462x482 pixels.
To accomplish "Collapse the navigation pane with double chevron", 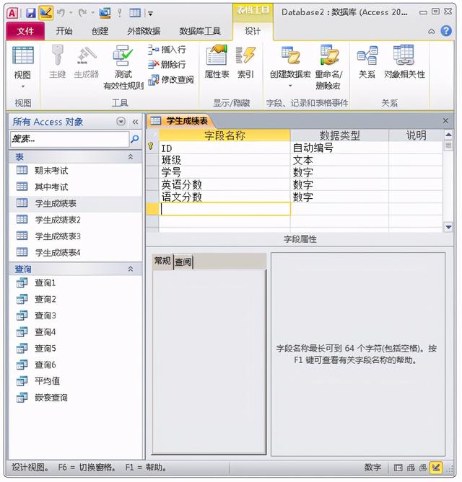I will pyautogui.click(x=135, y=122).
